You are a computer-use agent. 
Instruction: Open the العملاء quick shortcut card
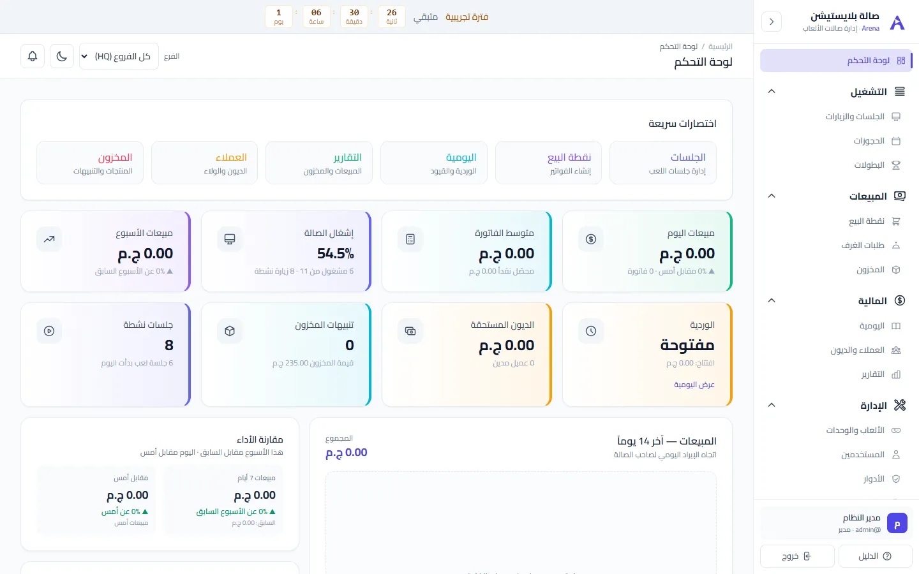coord(204,163)
